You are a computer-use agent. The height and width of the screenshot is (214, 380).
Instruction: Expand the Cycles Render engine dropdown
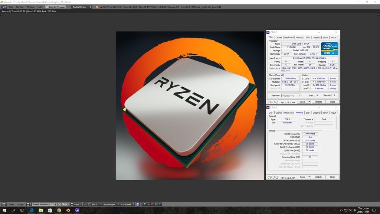pyautogui.click(x=81, y=7)
